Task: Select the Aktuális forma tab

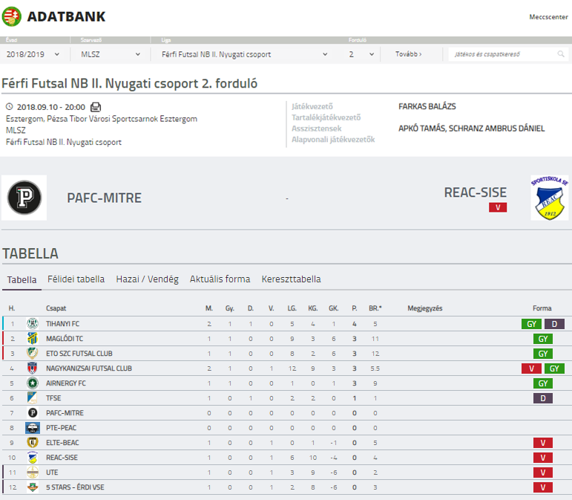Action: (x=220, y=279)
